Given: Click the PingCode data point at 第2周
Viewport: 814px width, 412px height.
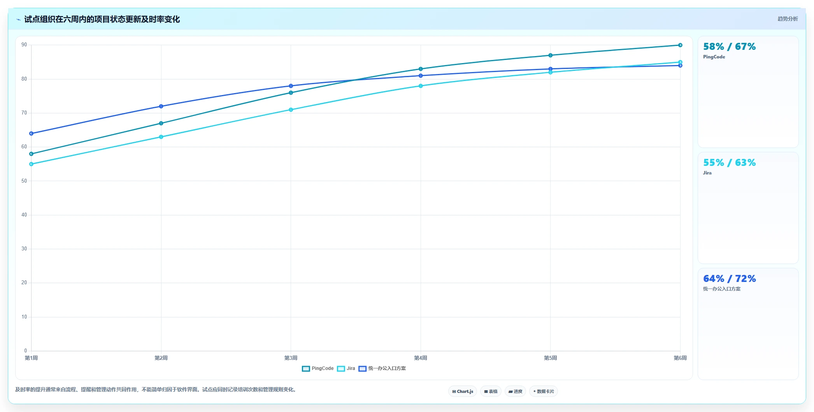Looking at the screenshot, I should click(161, 123).
